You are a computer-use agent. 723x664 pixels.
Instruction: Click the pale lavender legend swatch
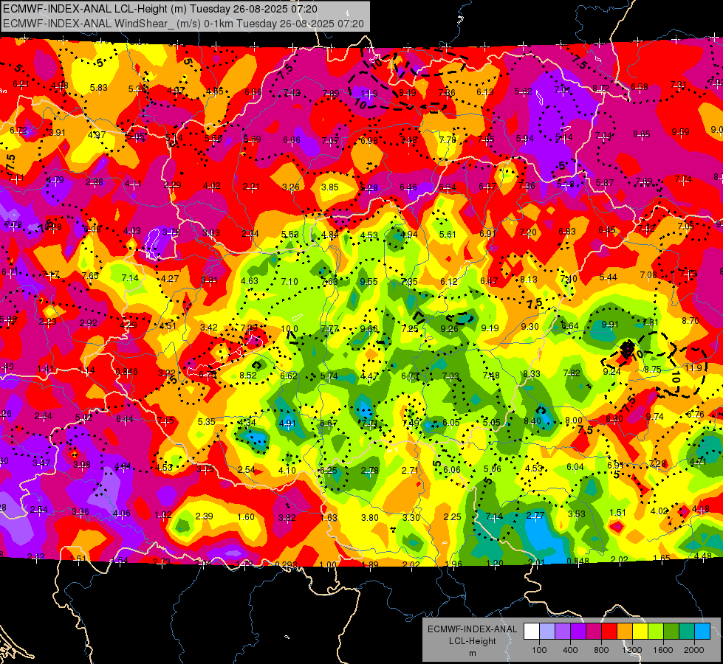click(547, 632)
